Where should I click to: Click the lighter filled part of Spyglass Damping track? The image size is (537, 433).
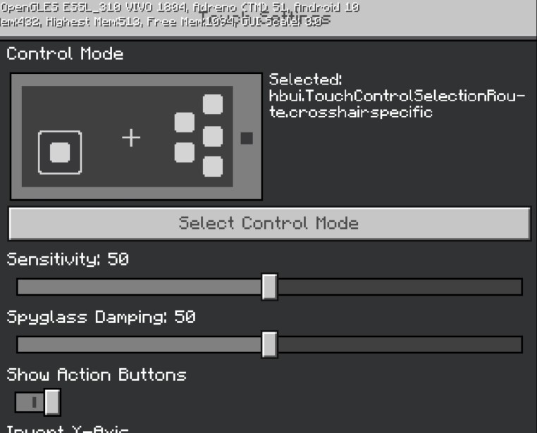(141, 344)
